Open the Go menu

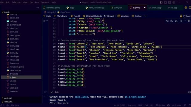(x=31, y=2)
